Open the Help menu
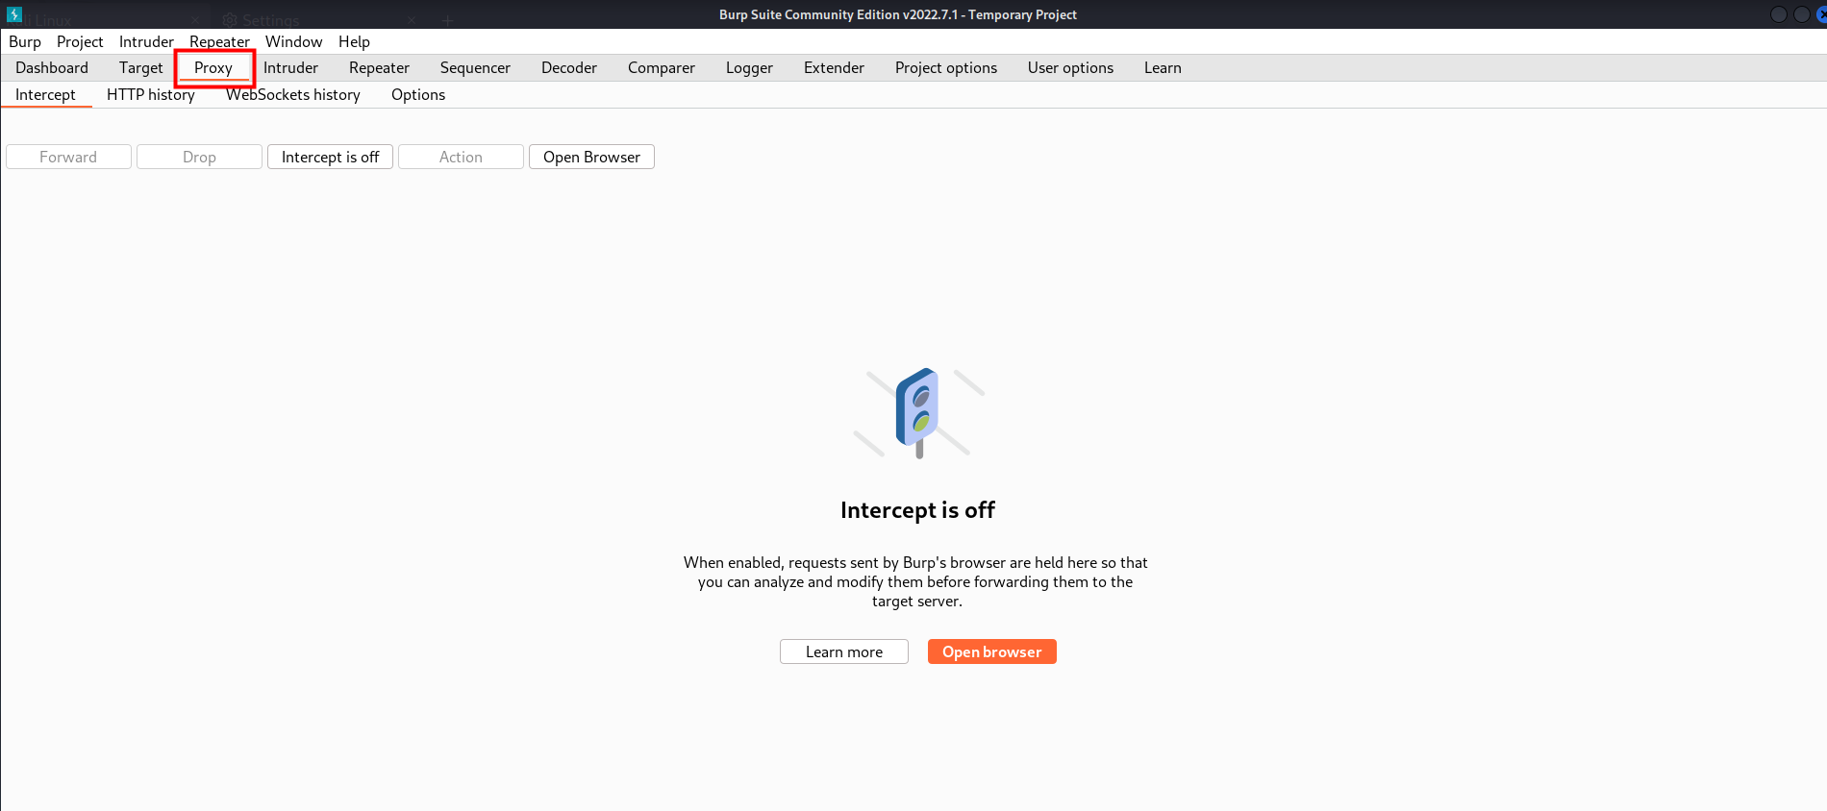 coord(354,41)
